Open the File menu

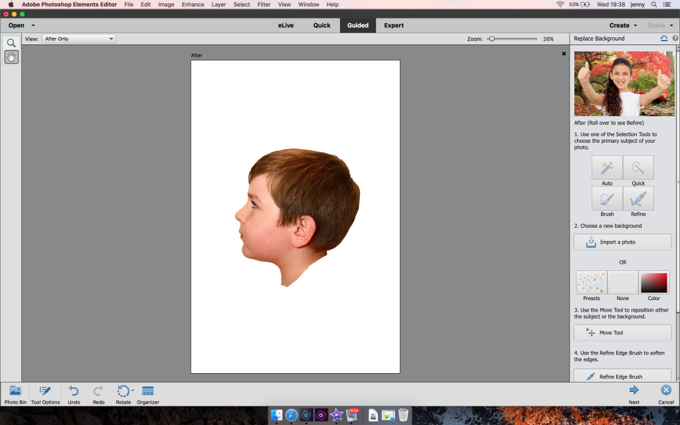129,5
